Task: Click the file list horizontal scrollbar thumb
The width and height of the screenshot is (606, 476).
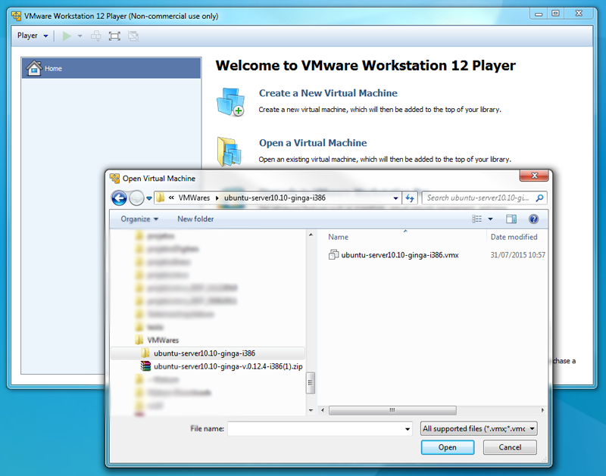Action: (x=392, y=410)
